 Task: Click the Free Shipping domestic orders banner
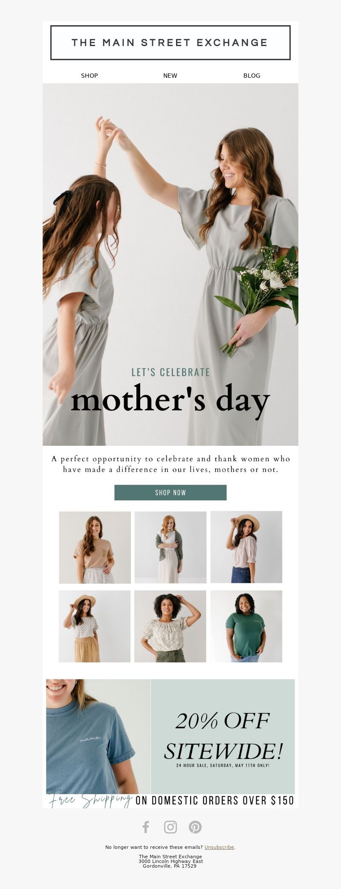coord(170,801)
